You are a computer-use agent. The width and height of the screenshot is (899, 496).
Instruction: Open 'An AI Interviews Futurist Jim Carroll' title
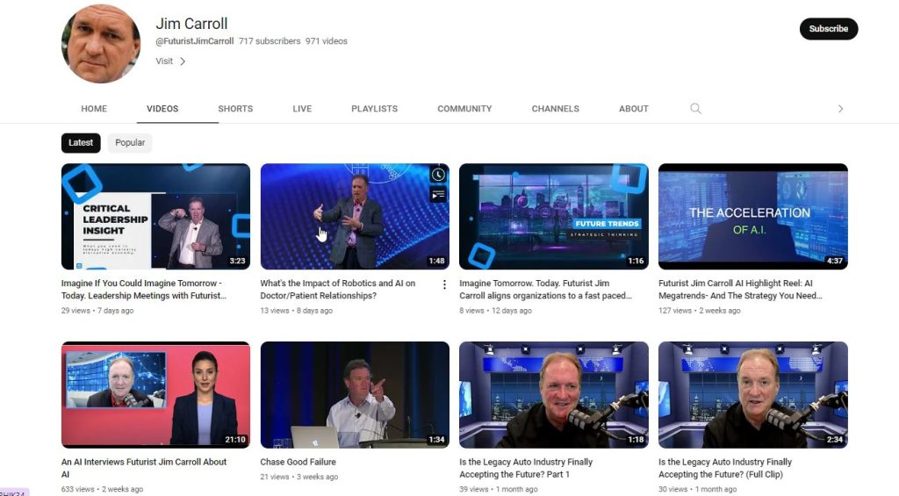[x=144, y=462]
